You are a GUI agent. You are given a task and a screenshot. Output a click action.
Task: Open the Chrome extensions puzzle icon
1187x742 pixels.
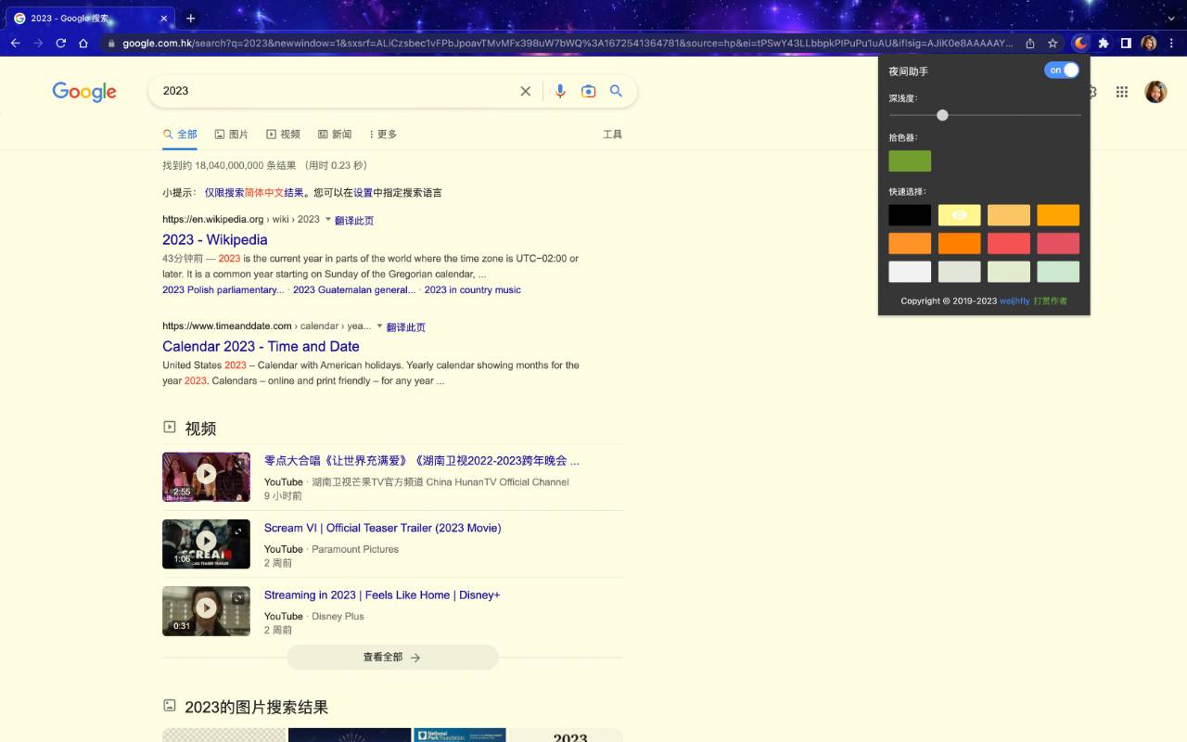(x=1104, y=43)
